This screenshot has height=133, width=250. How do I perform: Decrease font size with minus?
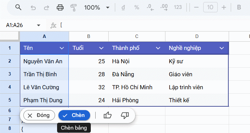(196, 7)
